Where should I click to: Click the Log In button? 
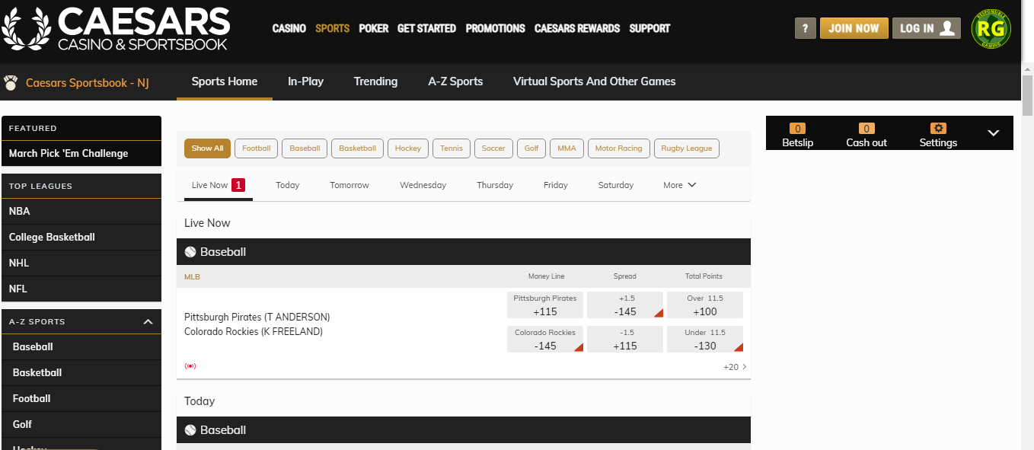pyautogui.click(x=926, y=28)
